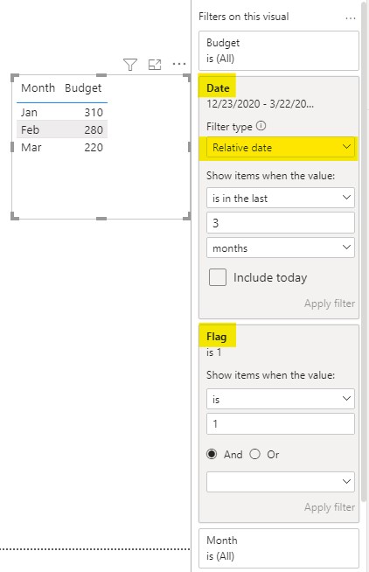Expand the Month is (All) filter card
The width and height of the screenshot is (369, 572).
click(279, 548)
